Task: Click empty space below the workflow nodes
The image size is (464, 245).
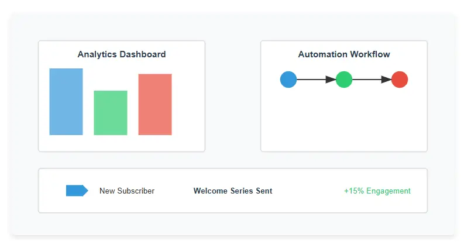Action: [x=344, y=120]
